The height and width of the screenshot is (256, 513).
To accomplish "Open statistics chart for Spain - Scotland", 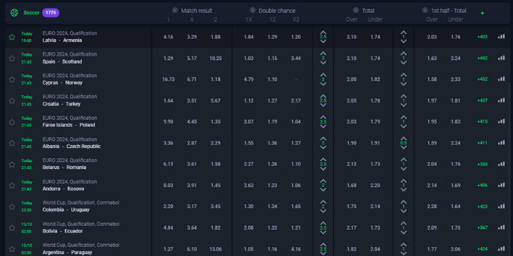I will 501,58.
